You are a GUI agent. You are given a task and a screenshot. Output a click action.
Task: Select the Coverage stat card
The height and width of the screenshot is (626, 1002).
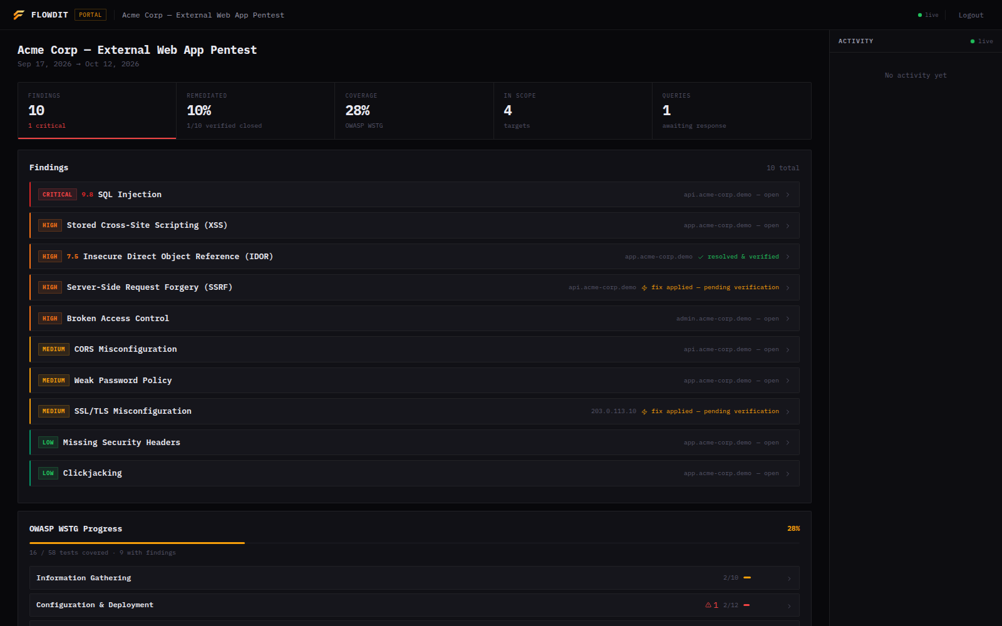click(x=414, y=111)
